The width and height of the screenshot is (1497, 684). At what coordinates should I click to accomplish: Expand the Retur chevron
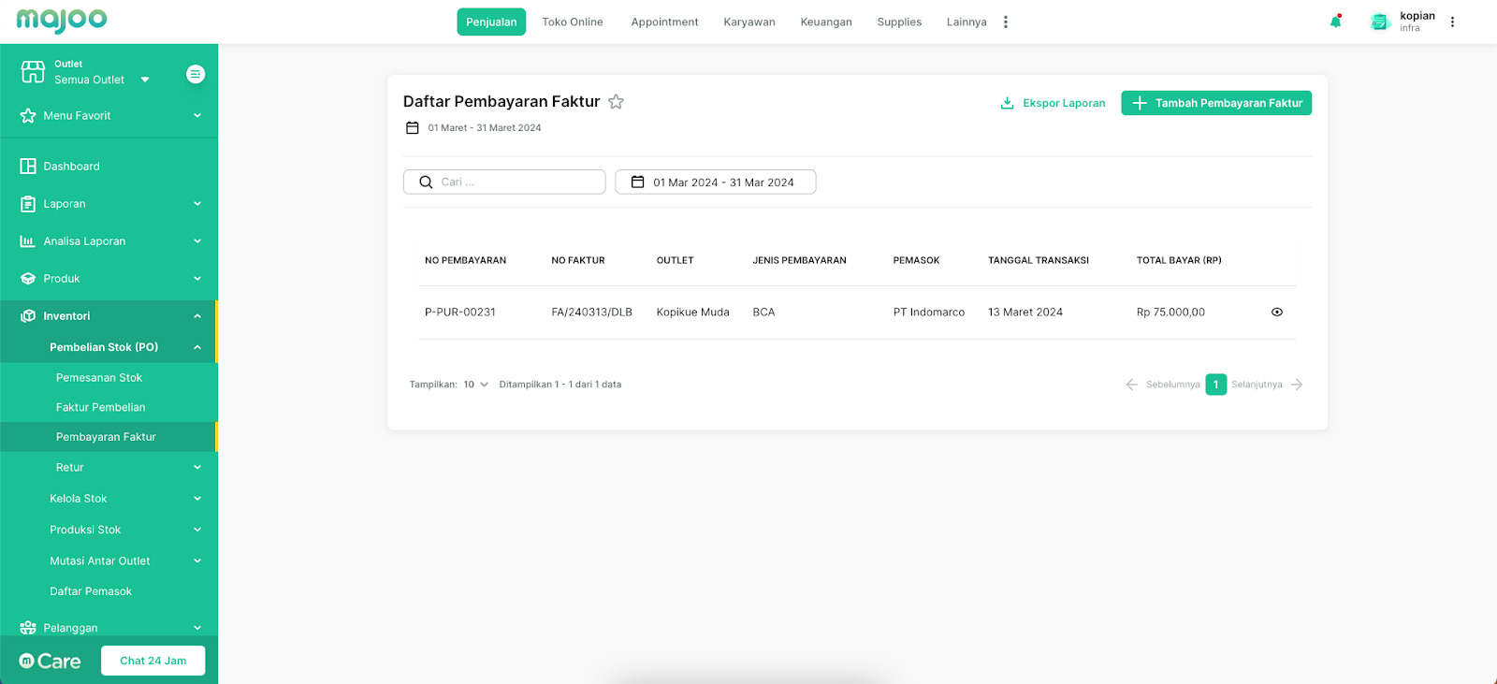(x=197, y=468)
